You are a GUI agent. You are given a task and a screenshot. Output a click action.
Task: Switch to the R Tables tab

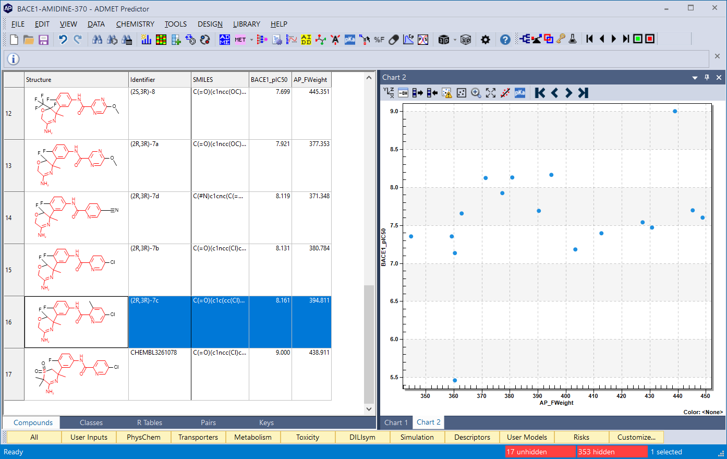click(150, 422)
